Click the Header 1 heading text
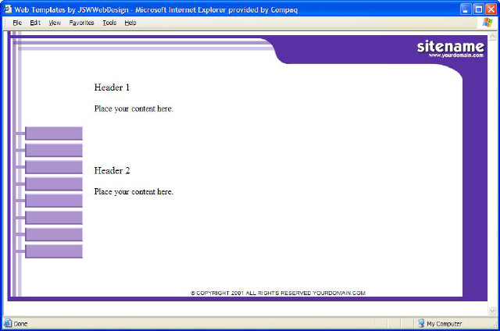The width and height of the screenshot is (500, 331). [112, 87]
